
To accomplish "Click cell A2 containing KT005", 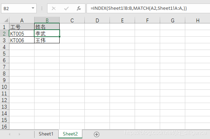I will click(22, 34).
